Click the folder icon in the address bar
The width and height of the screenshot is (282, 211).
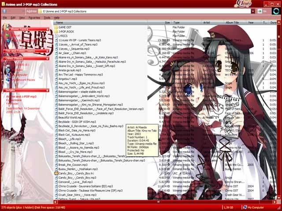(40, 11)
